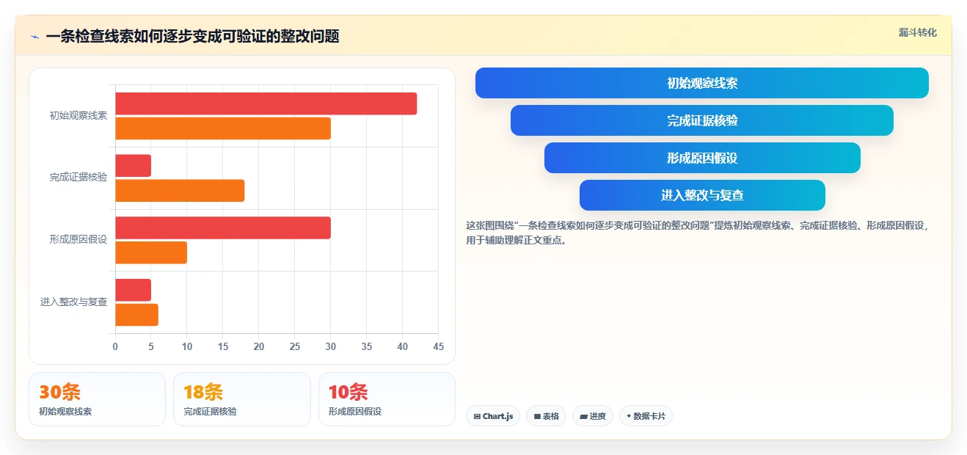The width and height of the screenshot is (967, 455).
Task: Click the 表格 tag icon
Action: (537, 416)
